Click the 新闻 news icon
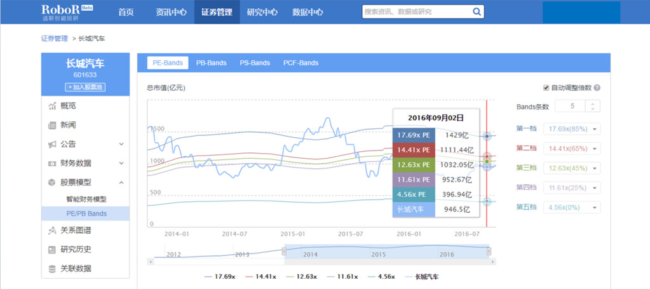 pyautogui.click(x=52, y=125)
